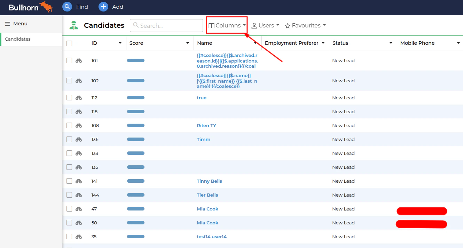This screenshot has width=463, height=248.
Task: Click binoculars icon for candidate 108
Action: tap(79, 125)
